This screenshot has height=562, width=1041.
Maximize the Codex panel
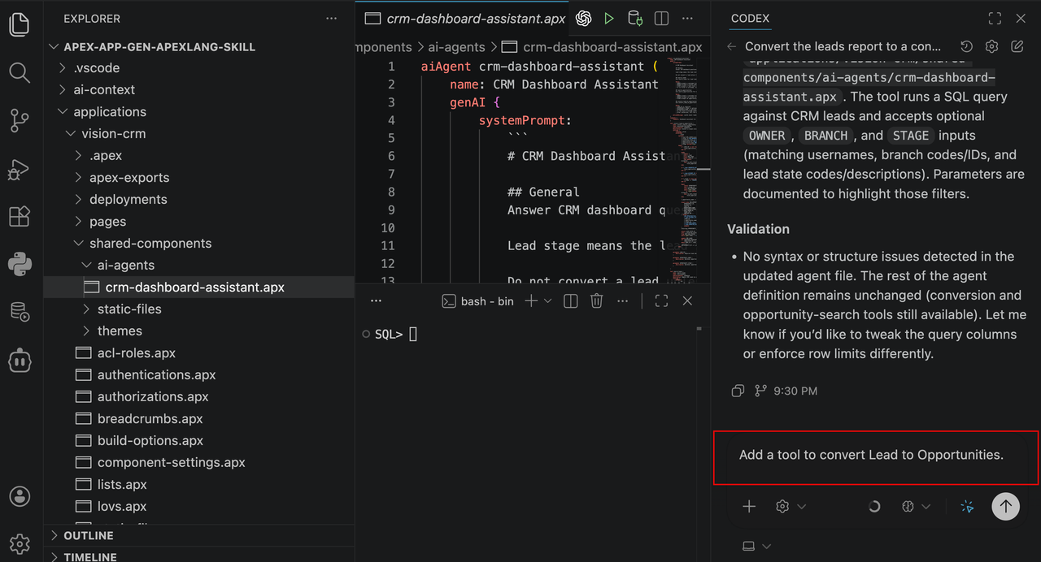[995, 18]
